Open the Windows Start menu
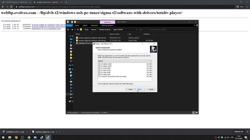Image resolution: width=250 pixels, height=140 pixels. coord(3,137)
